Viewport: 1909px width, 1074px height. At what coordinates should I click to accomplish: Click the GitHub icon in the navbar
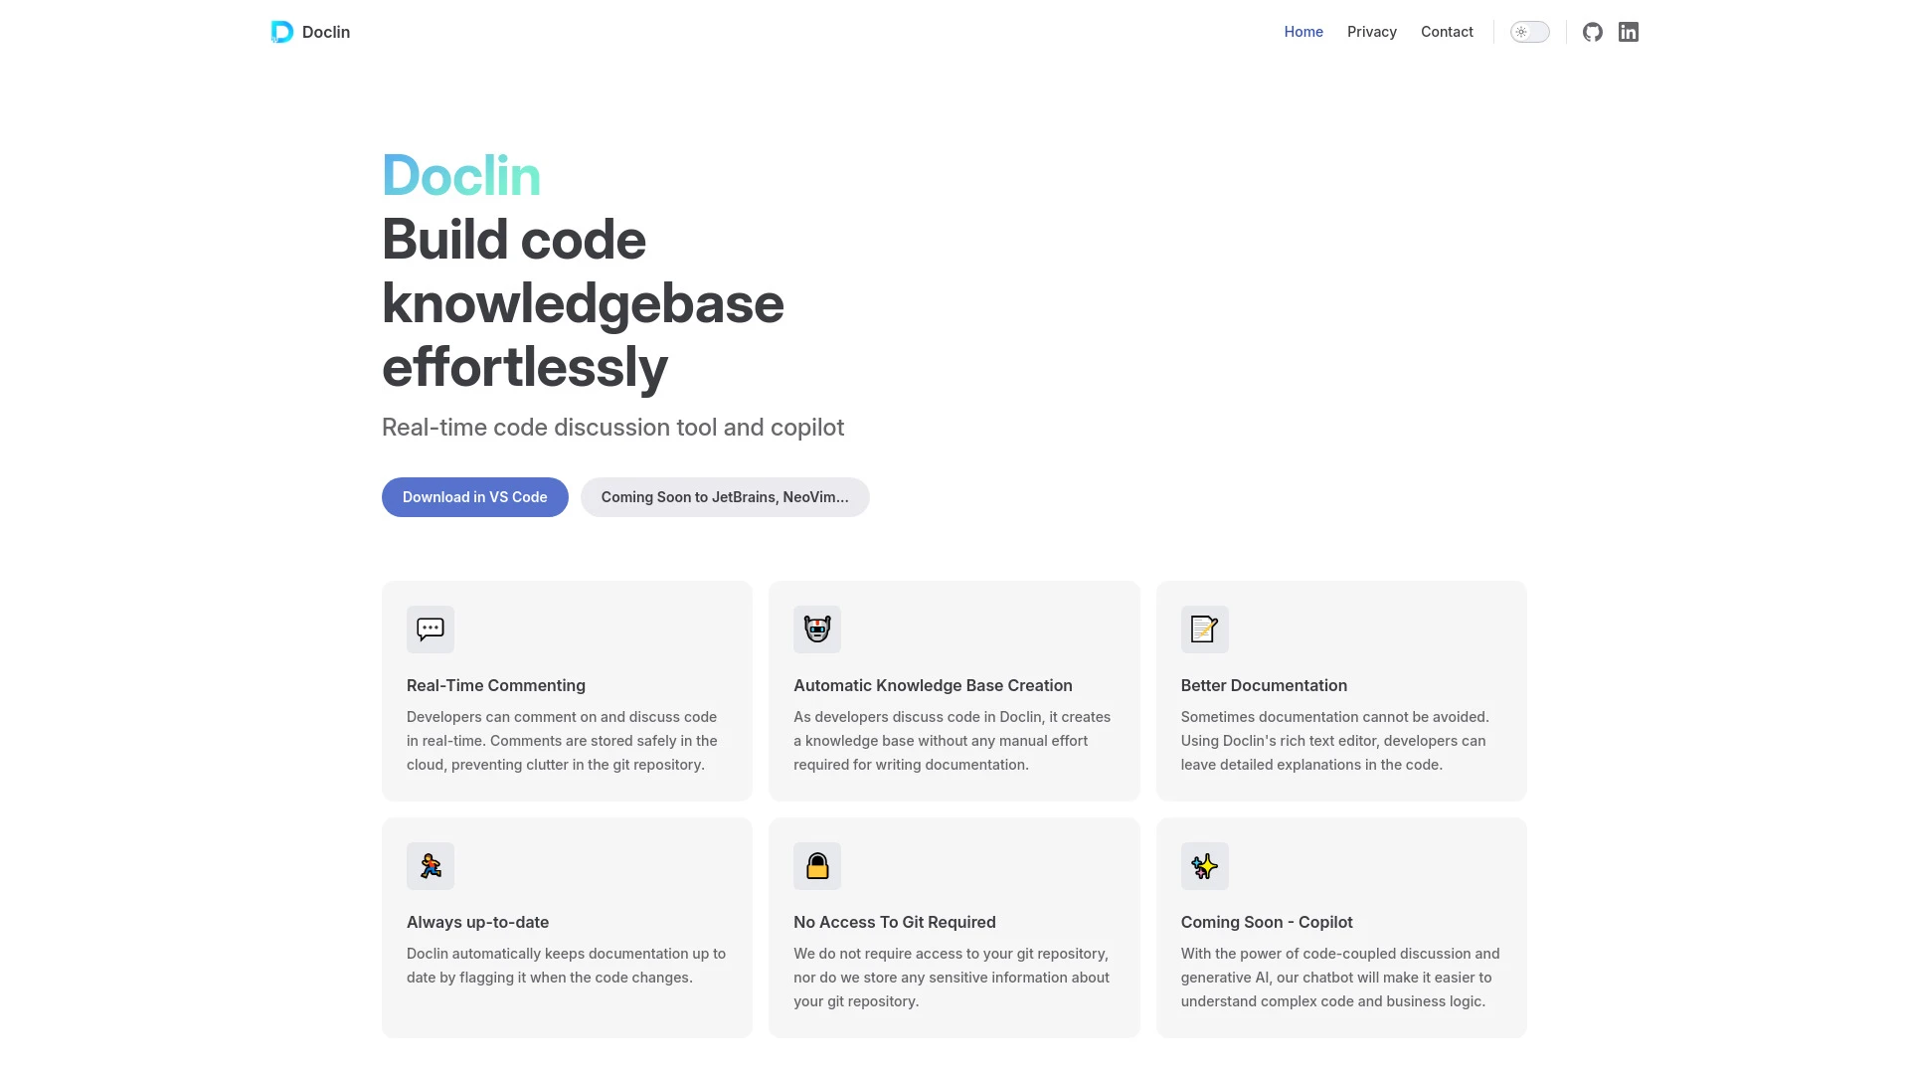1592,32
